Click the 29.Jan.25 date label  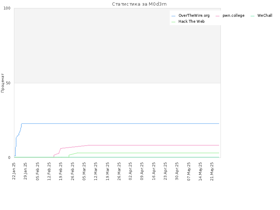tap(25, 171)
